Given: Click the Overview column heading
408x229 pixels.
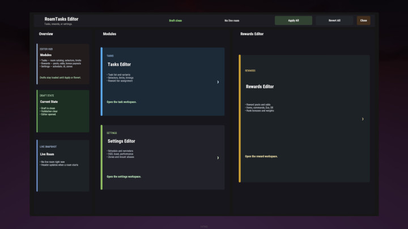Looking at the screenshot, I should (46, 34).
